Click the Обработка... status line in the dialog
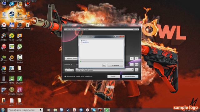The height and width of the screenshot is (112, 200). (x=85, y=43)
